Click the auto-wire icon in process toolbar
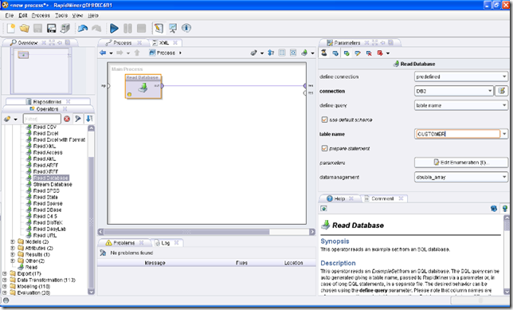The image size is (513, 310). (253, 53)
